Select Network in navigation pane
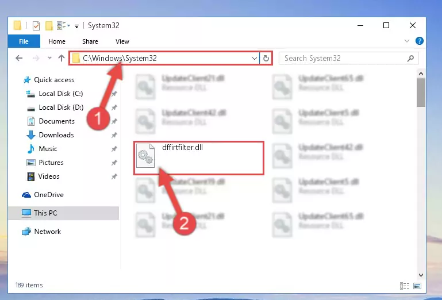 47,232
